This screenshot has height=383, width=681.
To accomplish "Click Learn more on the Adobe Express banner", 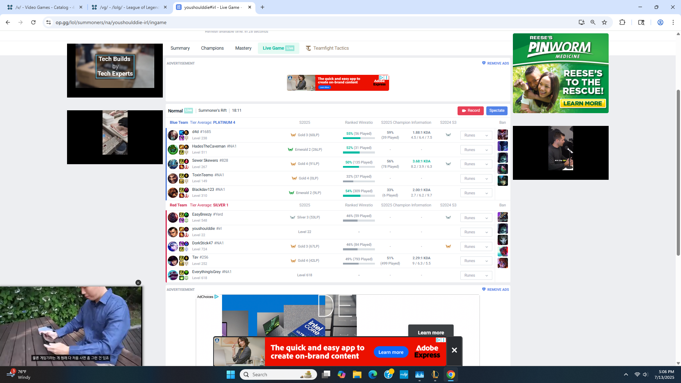I will (x=391, y=352).
